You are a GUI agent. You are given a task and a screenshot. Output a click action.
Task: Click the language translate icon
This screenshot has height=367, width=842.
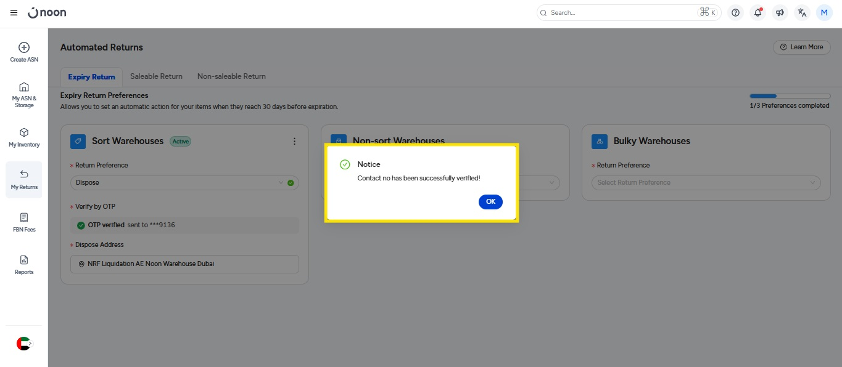click(x=802, y=13)
